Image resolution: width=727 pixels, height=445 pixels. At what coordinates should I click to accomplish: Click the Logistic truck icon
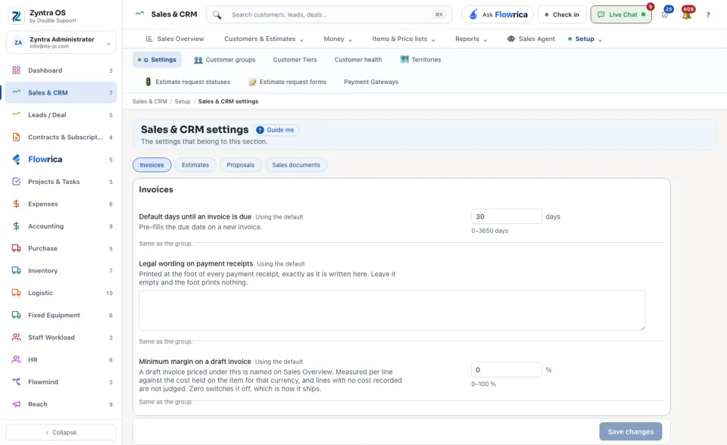click(16, 293)
